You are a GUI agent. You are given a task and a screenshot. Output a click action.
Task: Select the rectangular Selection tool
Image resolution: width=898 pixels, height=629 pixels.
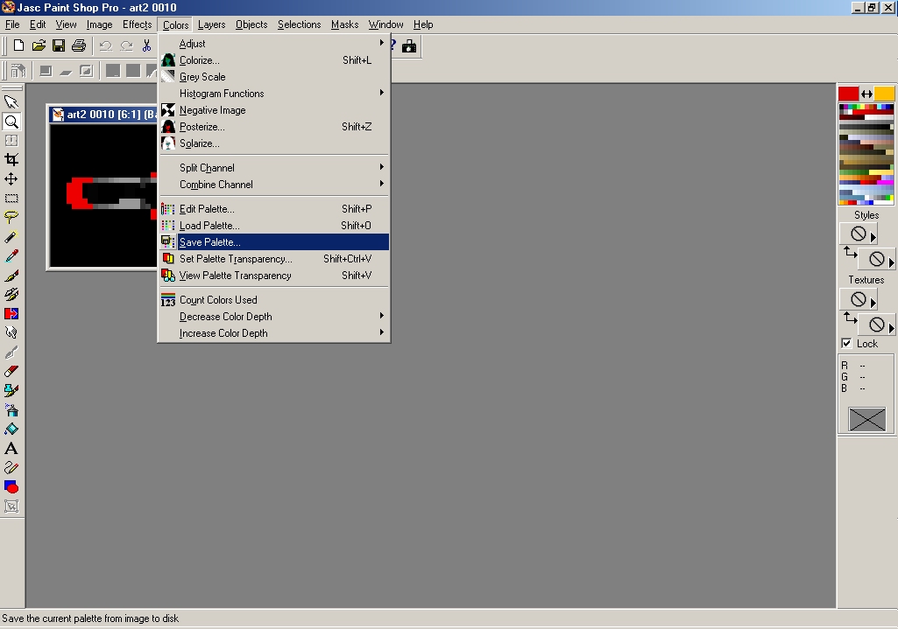[x=11, y=199]
